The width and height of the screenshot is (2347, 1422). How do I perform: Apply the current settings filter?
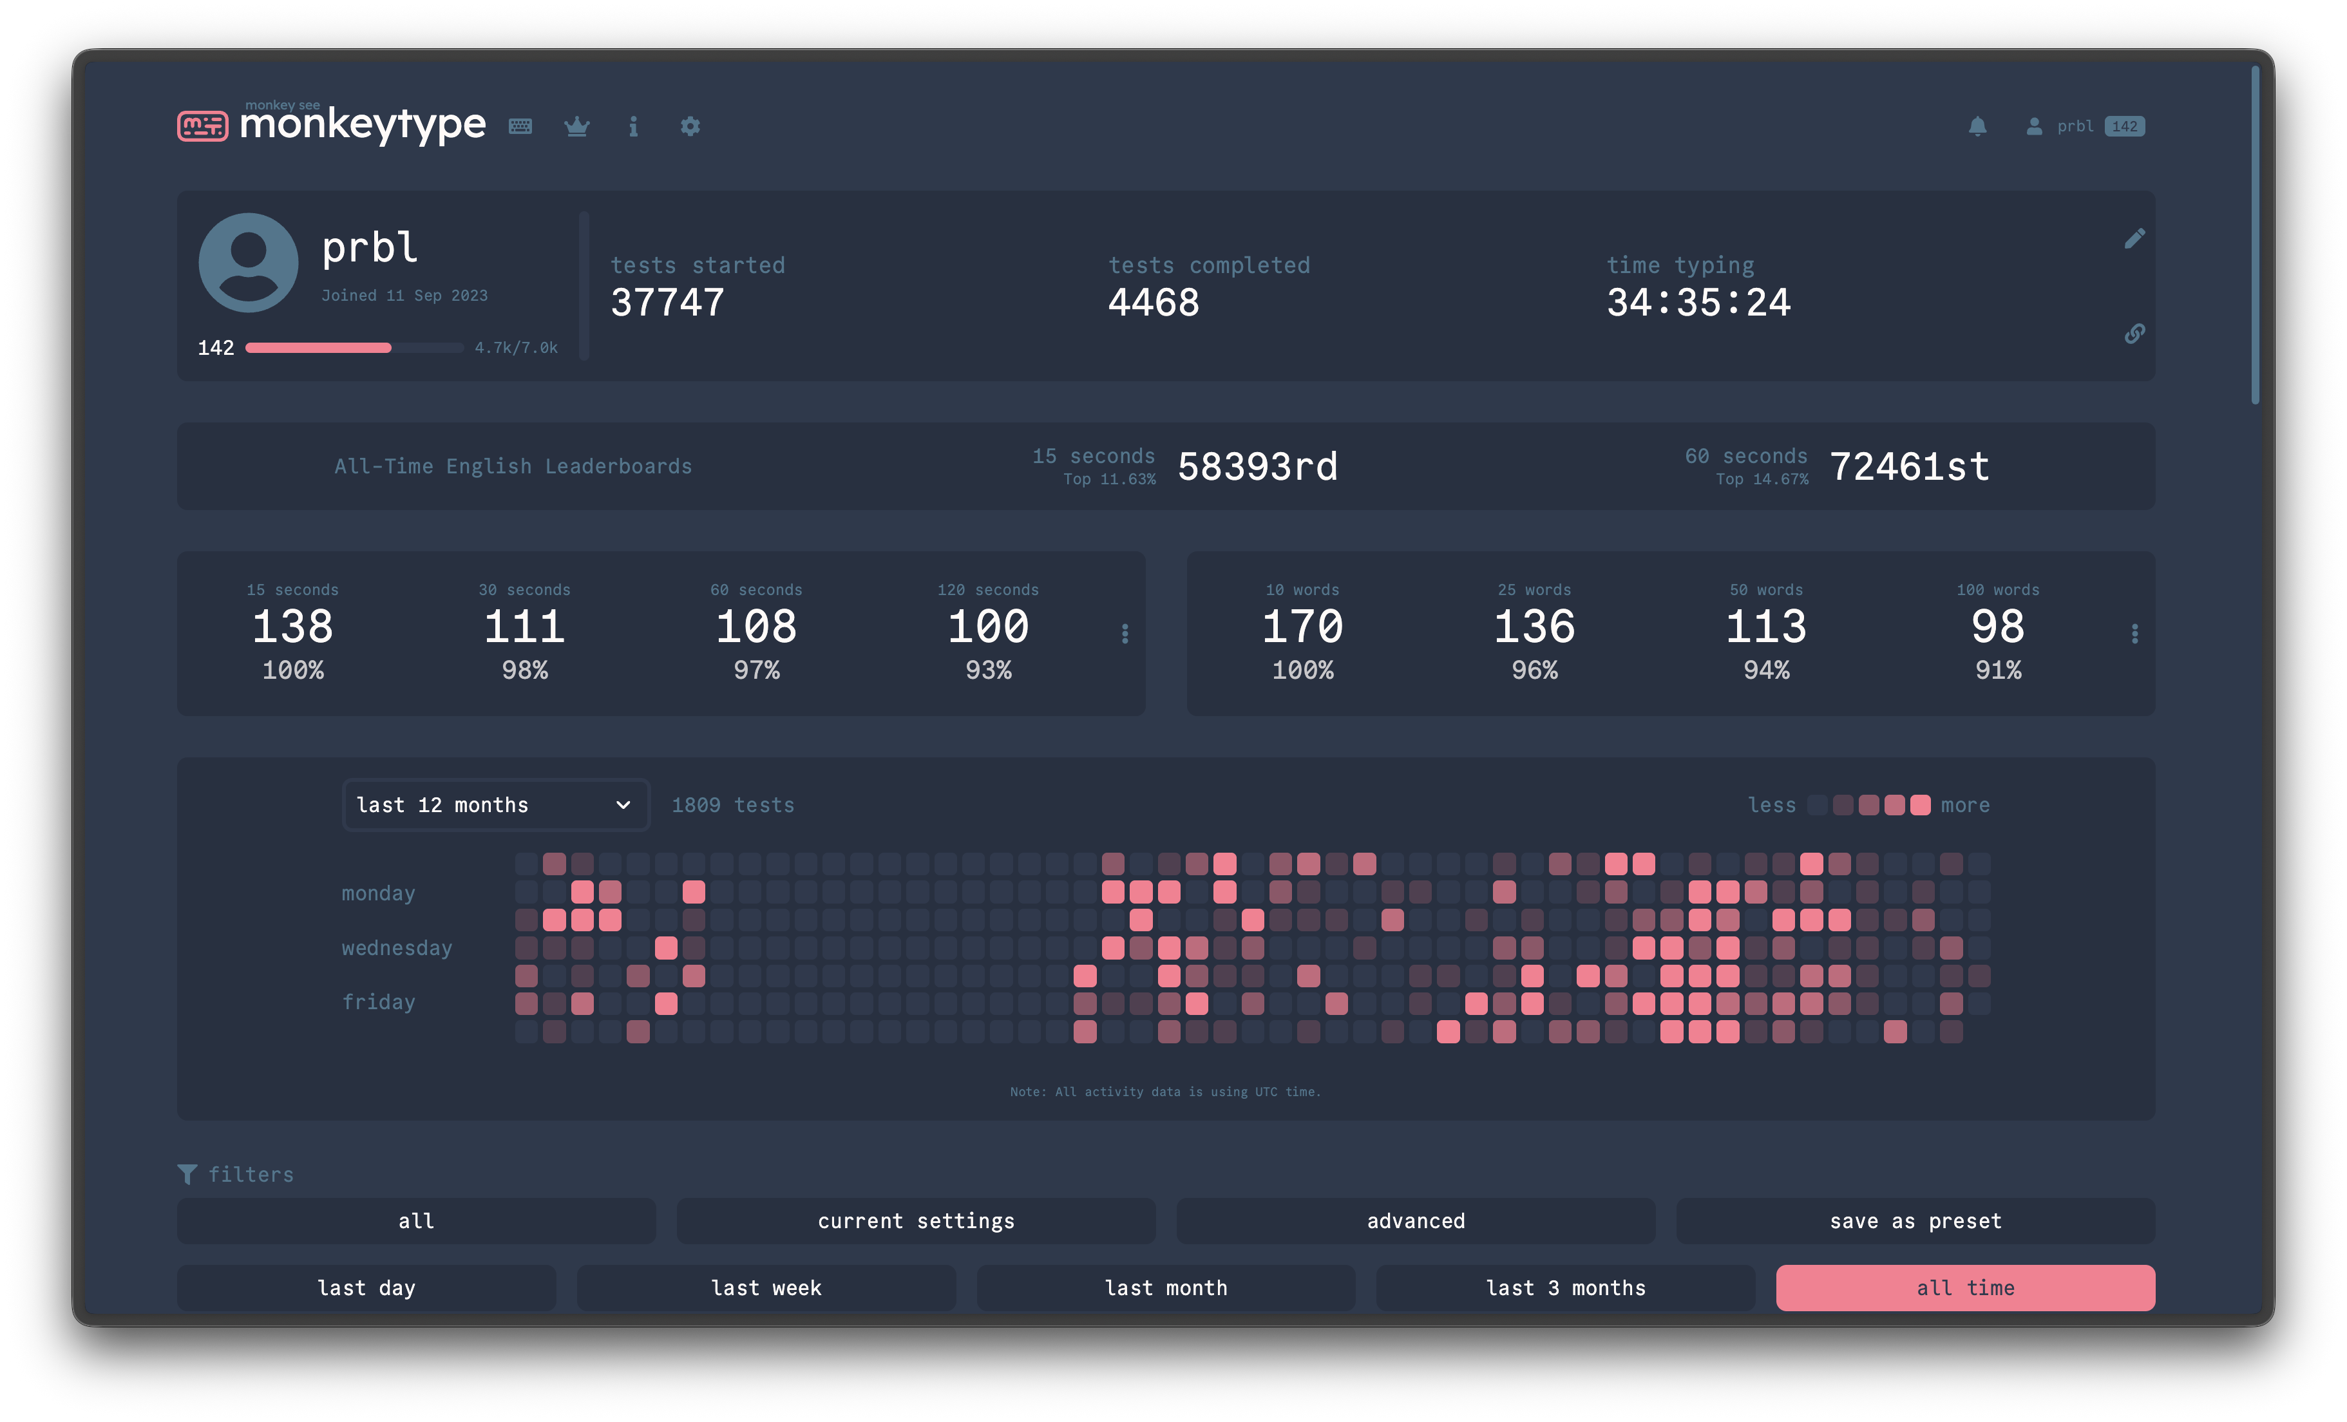(x=917, y=1221)
